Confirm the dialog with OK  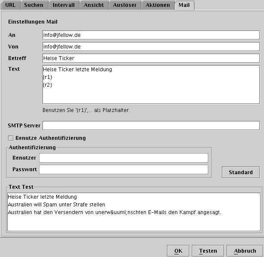[178, 251]
